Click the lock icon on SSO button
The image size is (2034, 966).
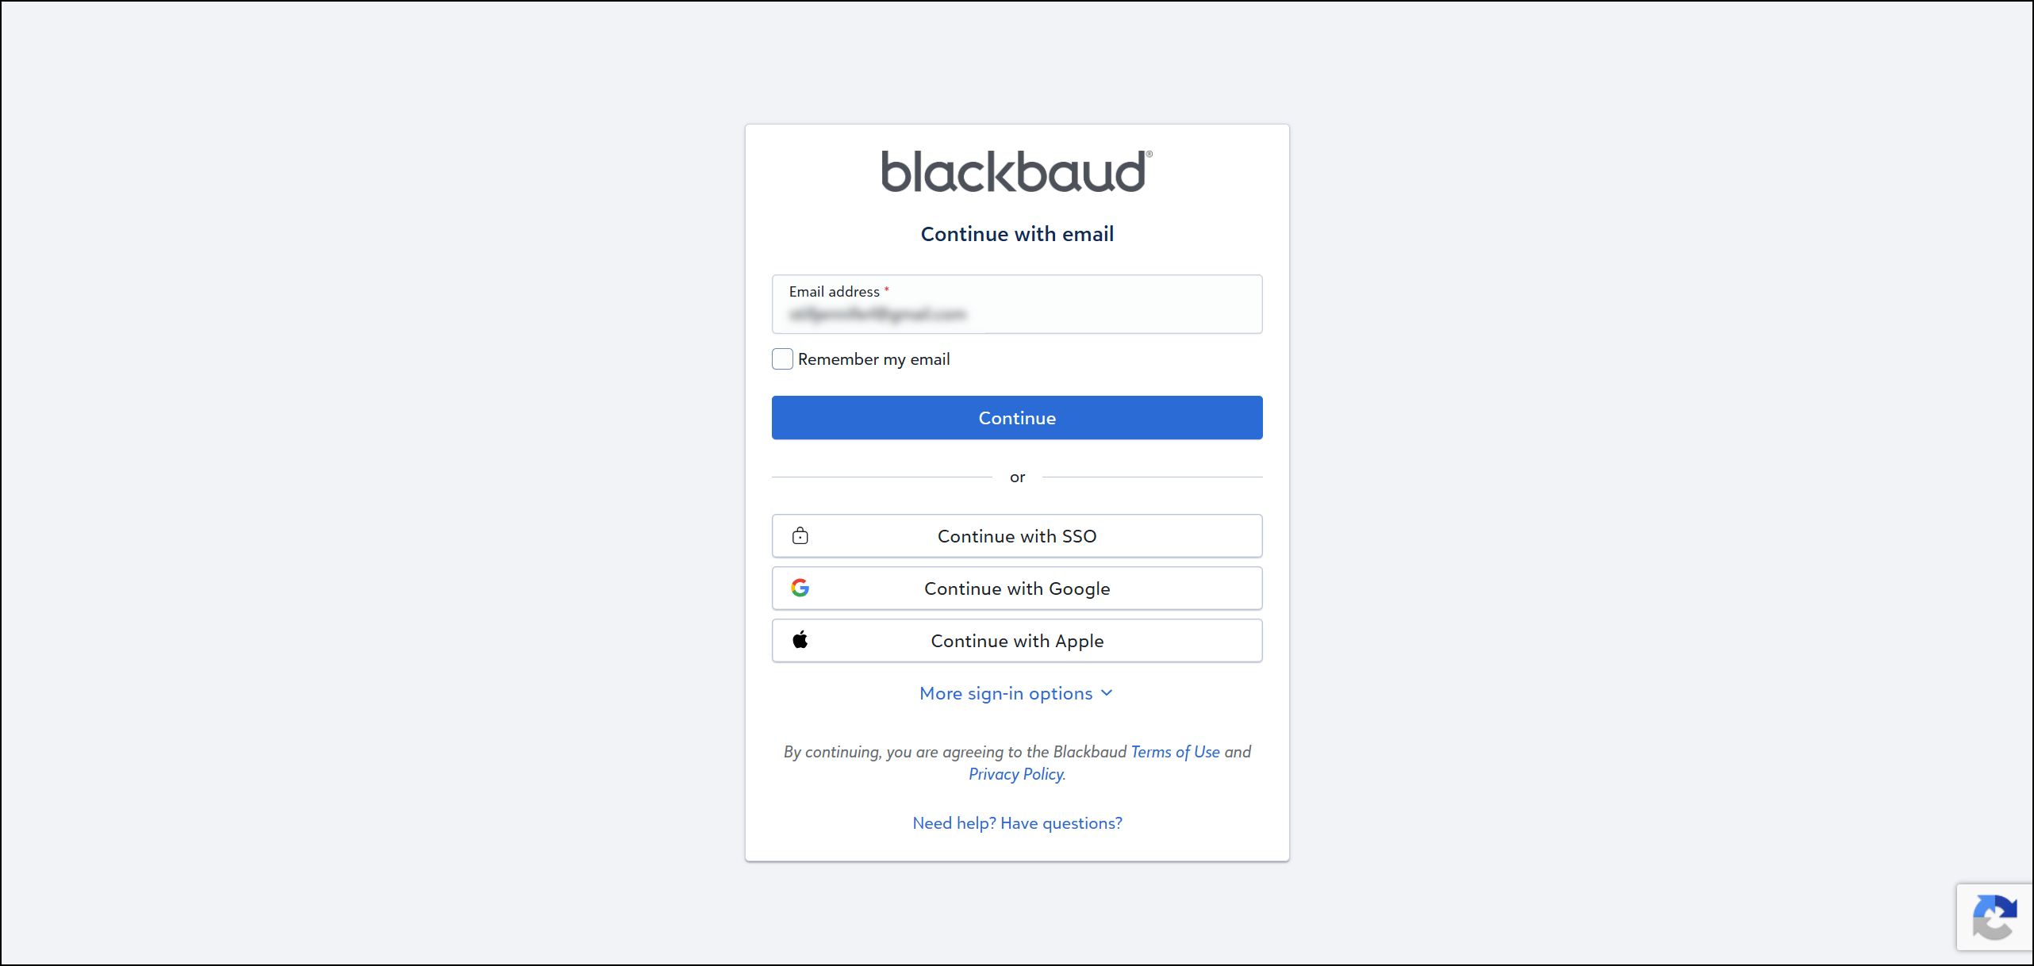click(x=800, y=536)
